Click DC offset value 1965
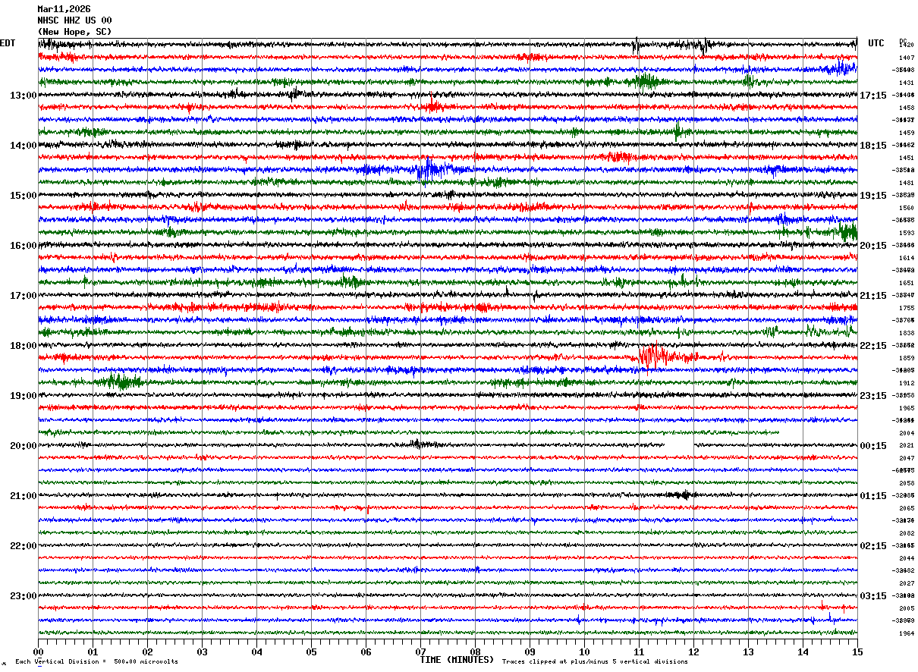This screenshot has height=672, width=918. pos(907,408)
